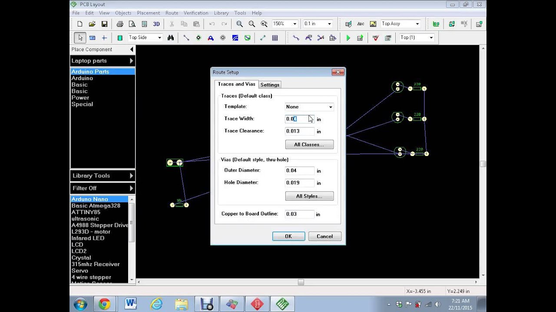This screenshot has width=556, height=312.
Task: Save layout with the floppy disk icon
Action: tap(104, 24)
